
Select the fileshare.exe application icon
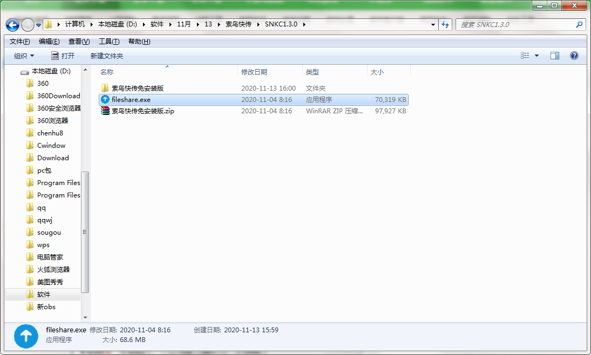pos(105,99)
